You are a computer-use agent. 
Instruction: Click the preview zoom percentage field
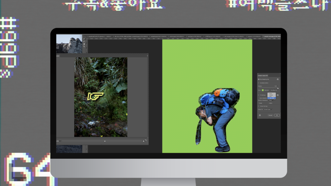tap(58, 141)
